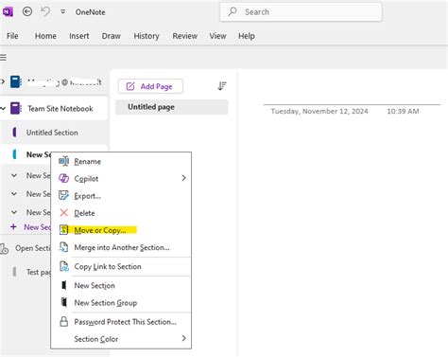Switch to the Insert tab

(x=79, y=36)
